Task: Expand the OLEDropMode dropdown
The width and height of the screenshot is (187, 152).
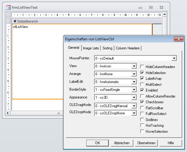Action: click(x=134, y=113)
